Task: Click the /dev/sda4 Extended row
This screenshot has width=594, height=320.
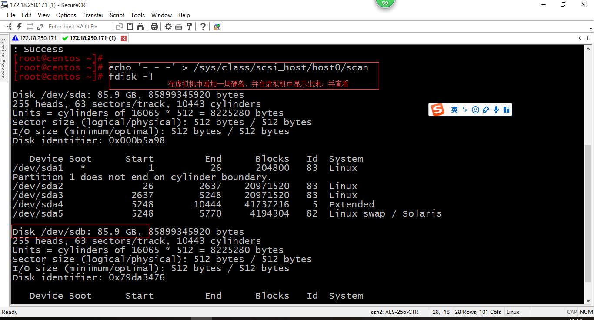Action: tap(193, 204)
